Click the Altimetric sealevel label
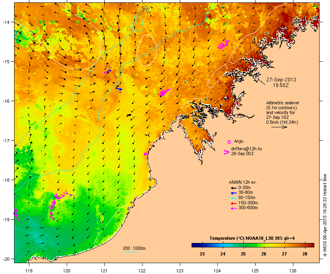Screen dimensions: 330x274 pyautogui.click(x=283, y=103)
